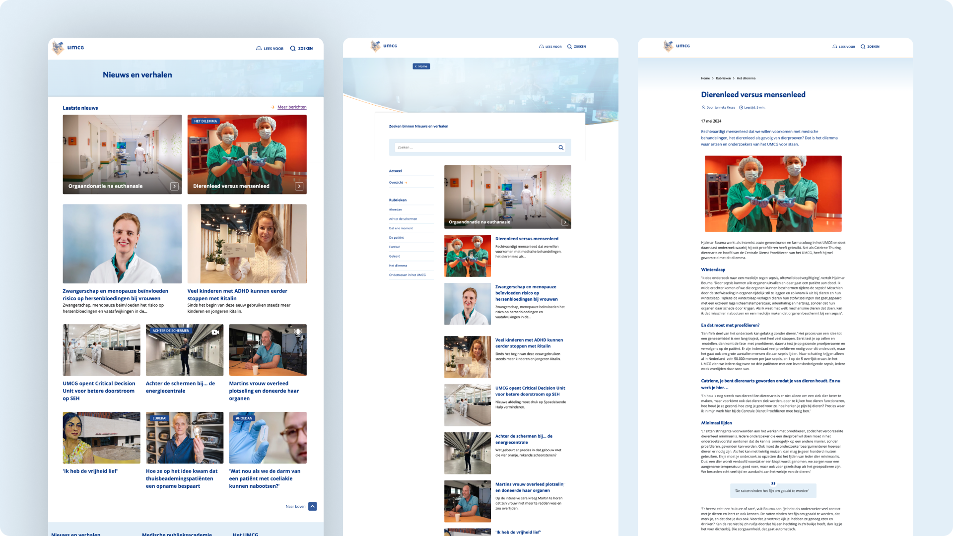Click the Zoeken magnifier icon in middle page header
Screen dimensions: 953x536
tap(570, 47)
